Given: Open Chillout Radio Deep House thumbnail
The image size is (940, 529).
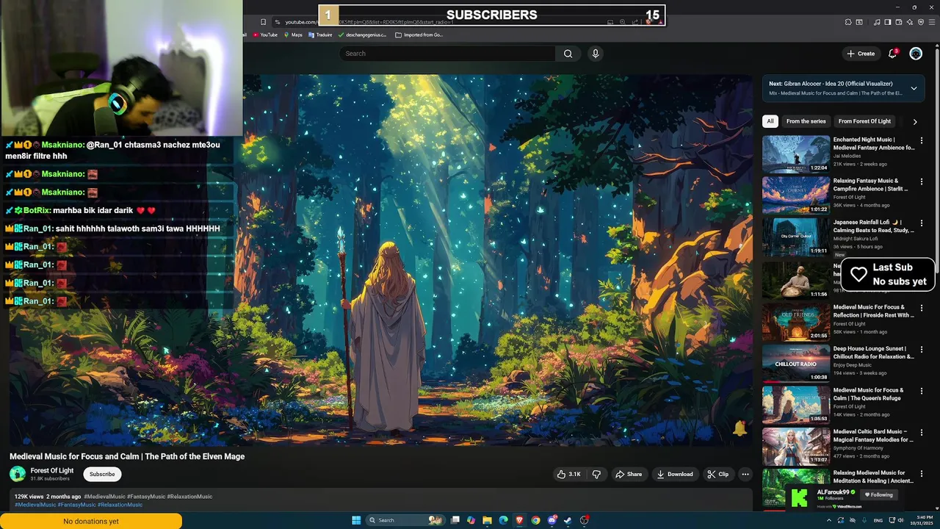Looking at the screenshot, I should (796, 363).
